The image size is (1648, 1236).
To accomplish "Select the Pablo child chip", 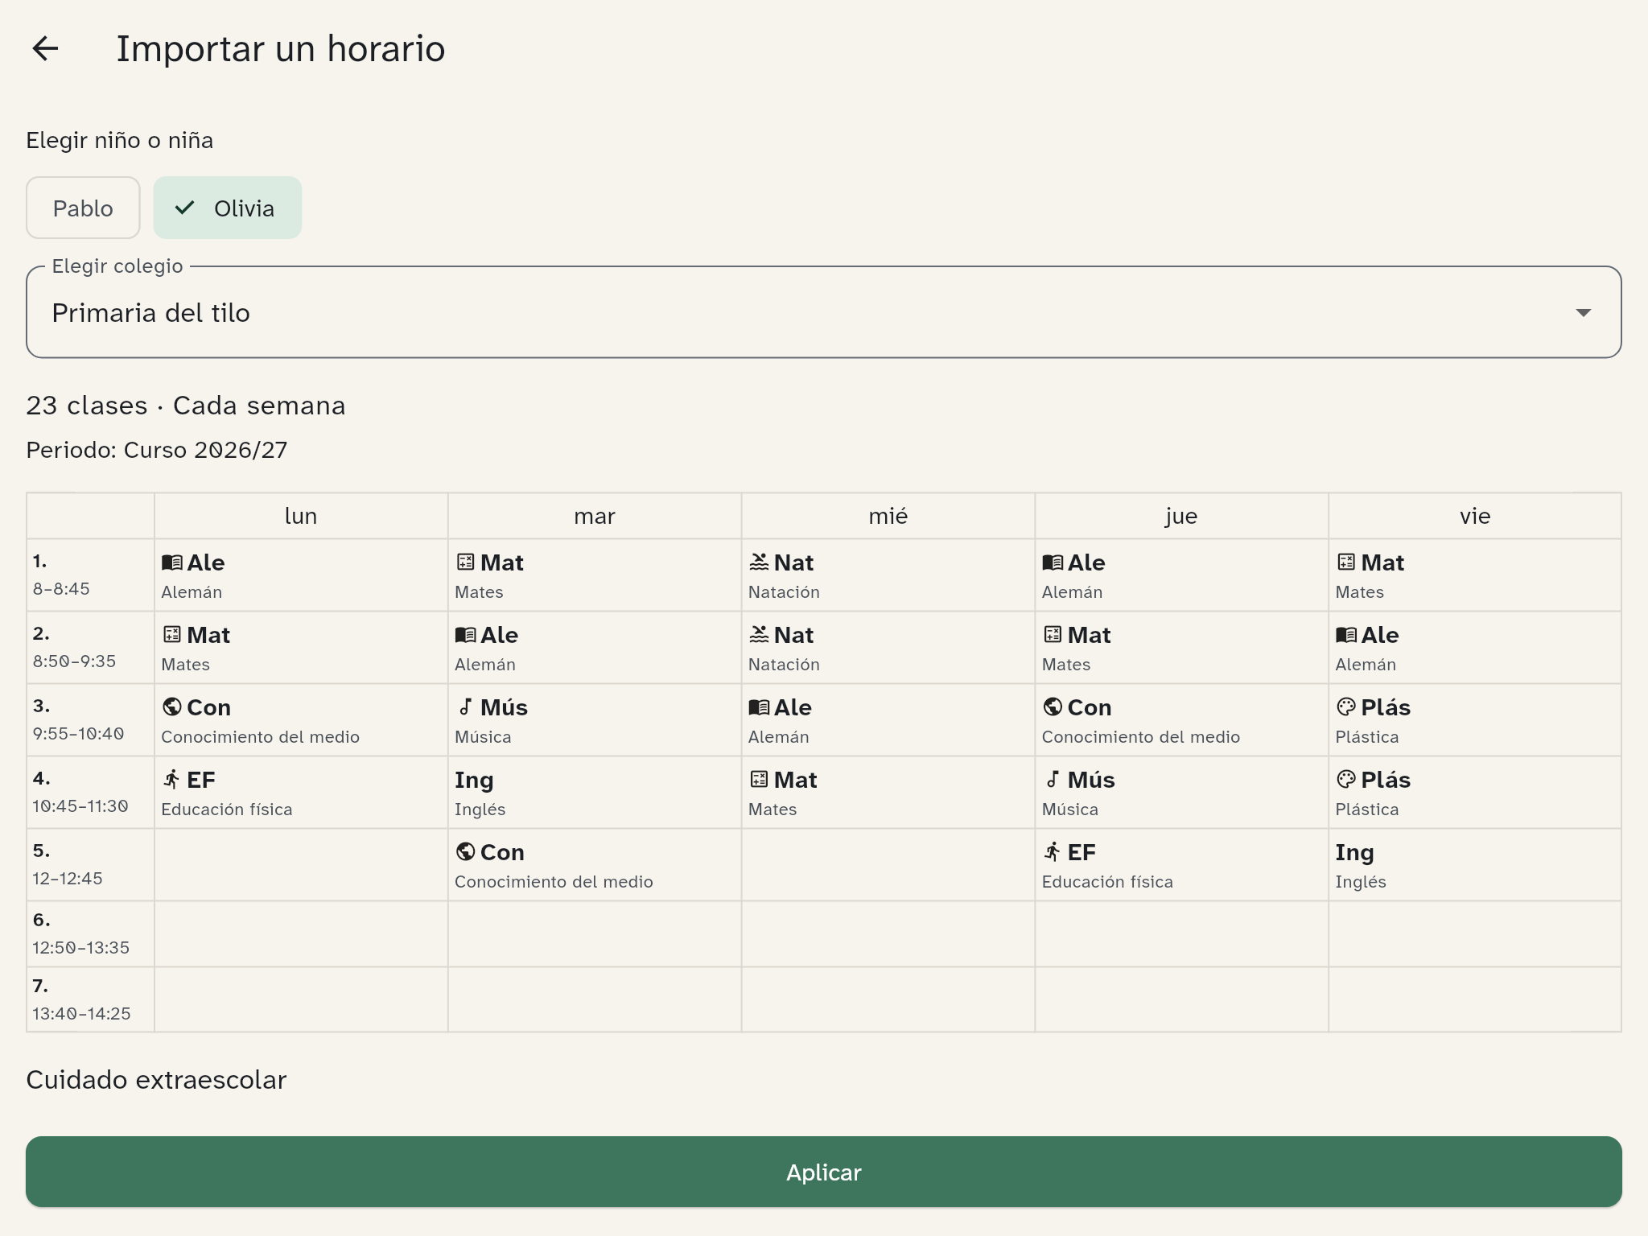I will tap(83, 208).
